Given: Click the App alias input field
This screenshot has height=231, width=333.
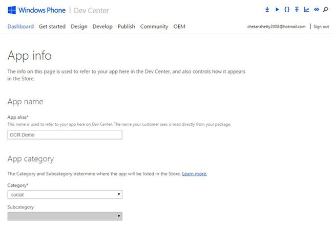Looking at the screenshot, I should (x=65, y=135).
